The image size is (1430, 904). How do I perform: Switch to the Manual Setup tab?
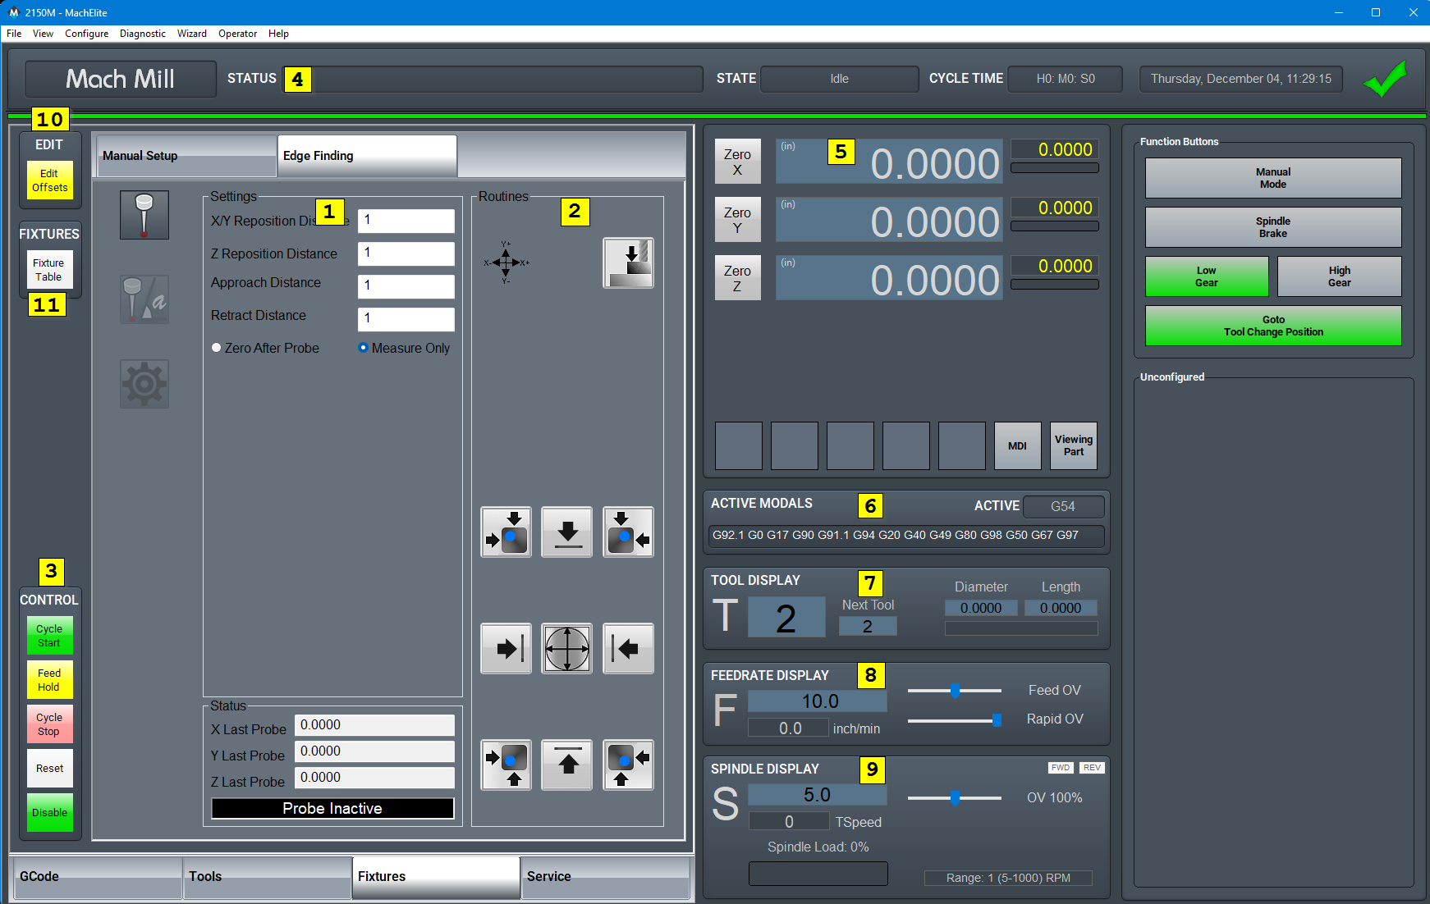point(186,156)
